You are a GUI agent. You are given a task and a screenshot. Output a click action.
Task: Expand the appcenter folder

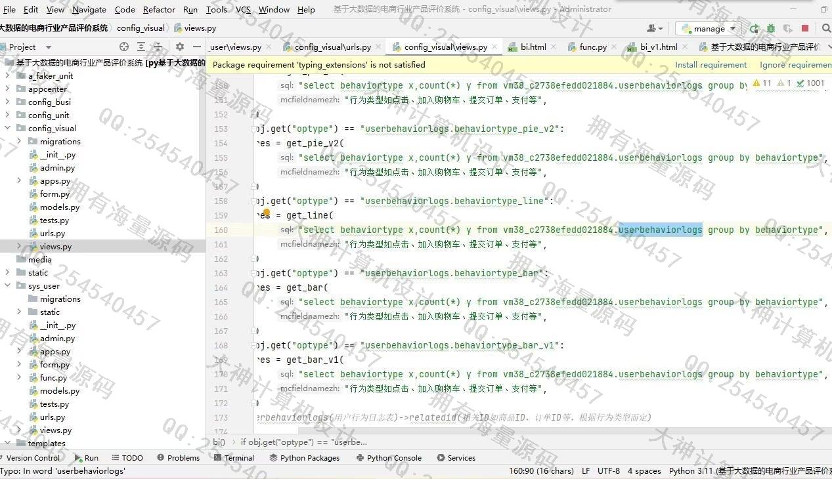click(x=7, y=89)
